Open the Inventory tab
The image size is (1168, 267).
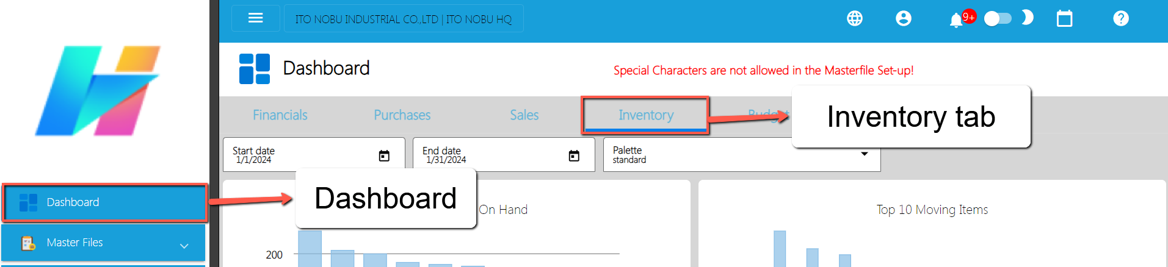pyautogui.click(x=646, y=115)
